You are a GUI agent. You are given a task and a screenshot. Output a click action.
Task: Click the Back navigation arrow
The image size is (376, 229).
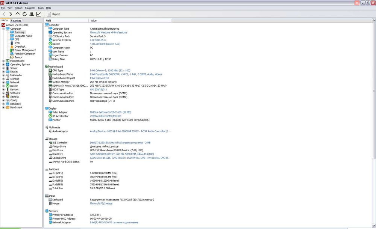4,14
